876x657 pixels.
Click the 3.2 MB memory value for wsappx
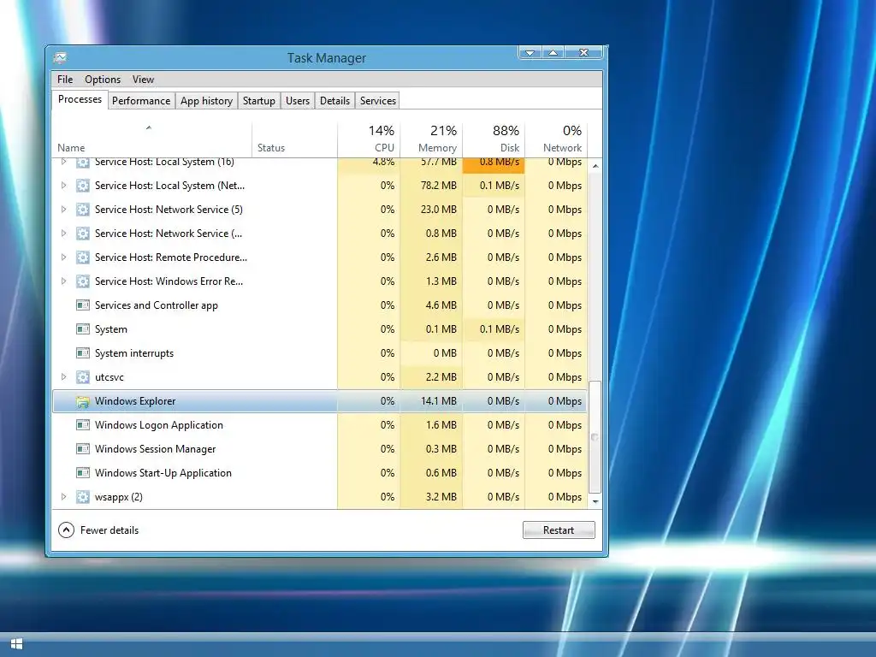[x=441, y=497]
